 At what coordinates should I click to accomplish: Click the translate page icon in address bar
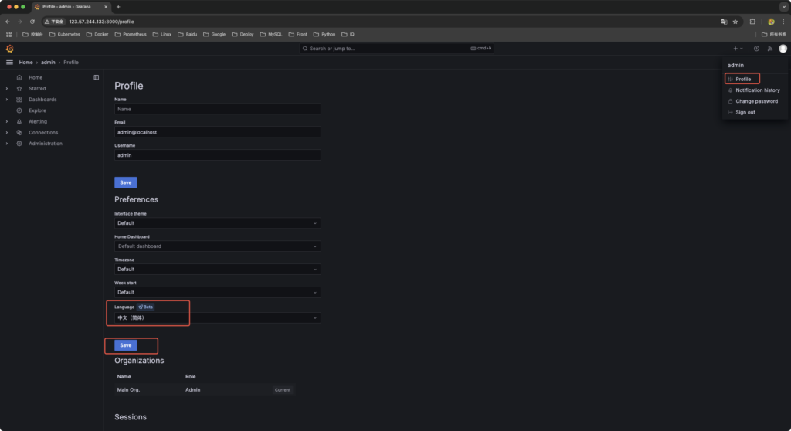724,22
